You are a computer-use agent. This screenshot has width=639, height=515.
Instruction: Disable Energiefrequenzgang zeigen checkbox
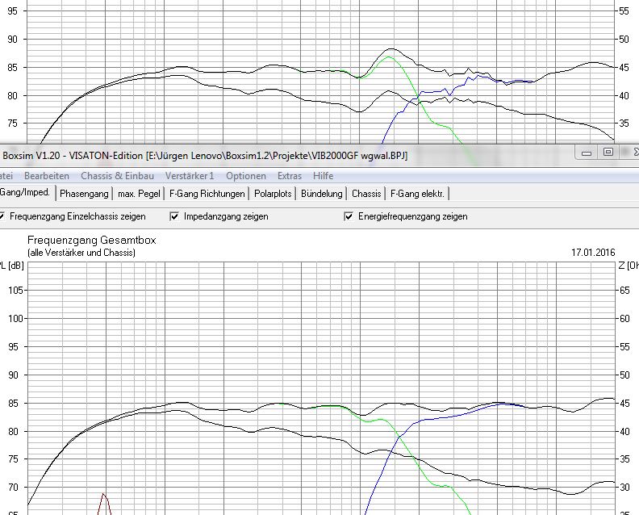coord(349,216)
